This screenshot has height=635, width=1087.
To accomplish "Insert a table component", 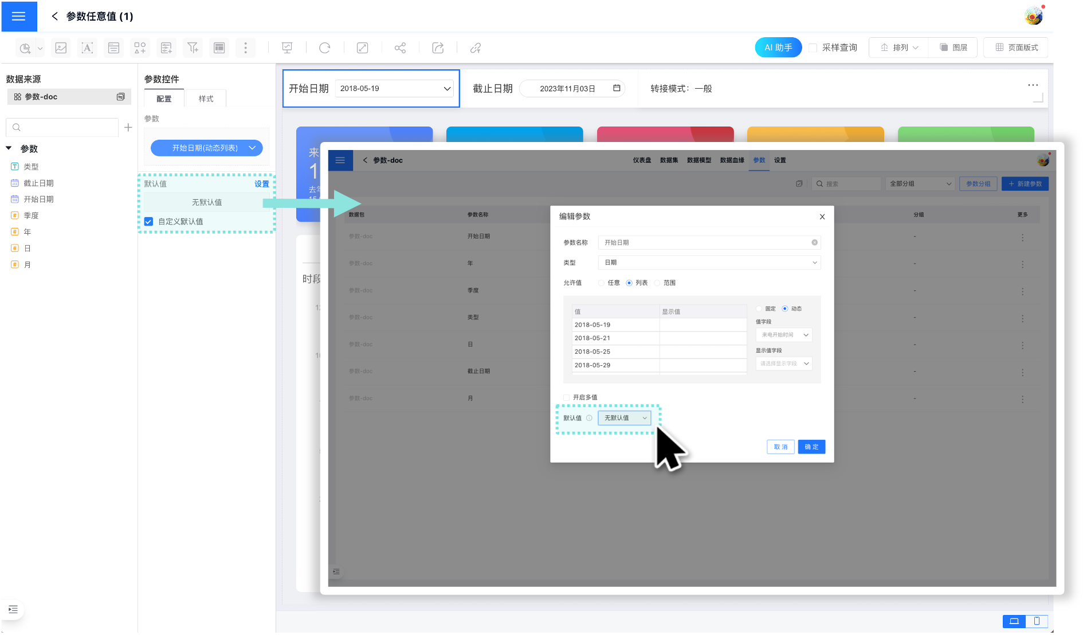I will click(219, 48).
